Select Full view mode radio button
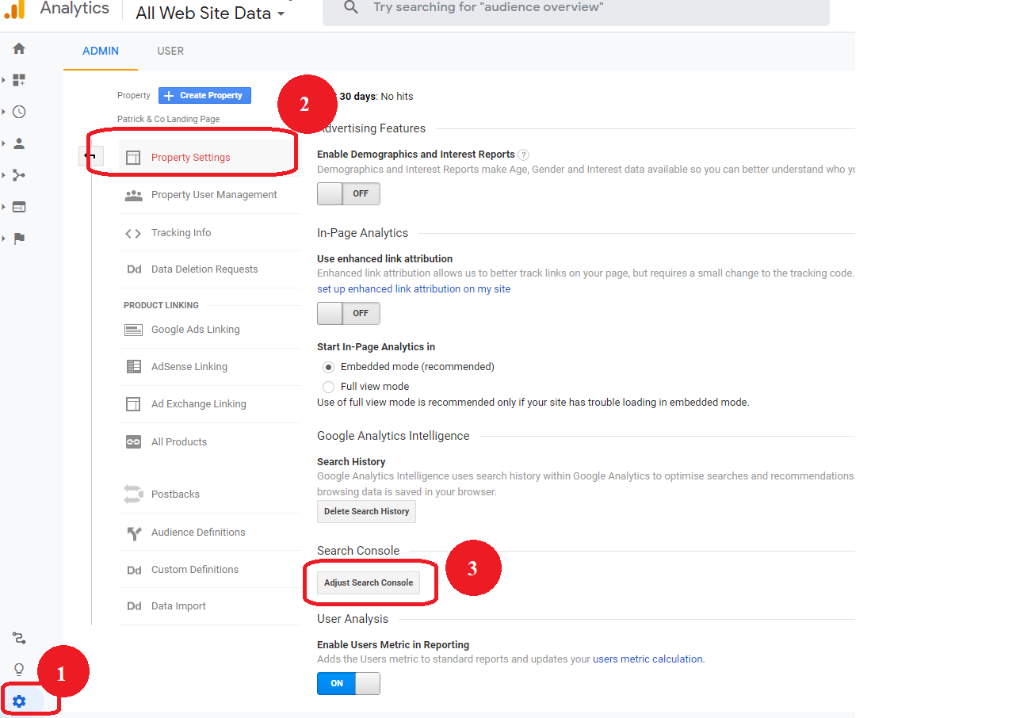 tap(329, 387)
